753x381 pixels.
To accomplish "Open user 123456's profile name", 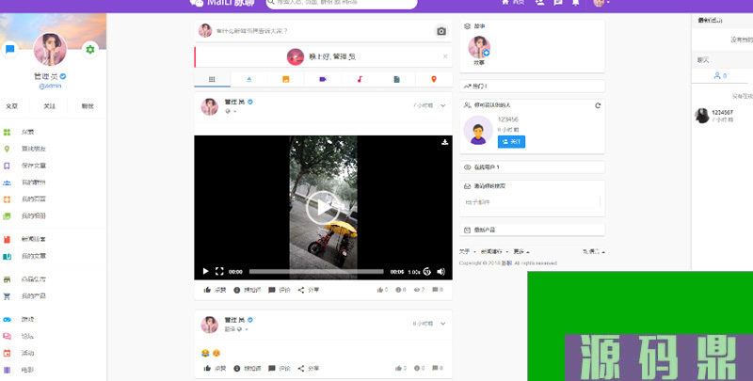I will coord(508,119).
